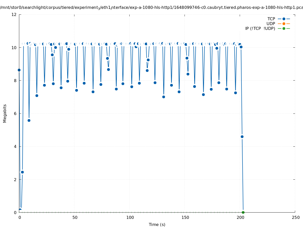Viewport: 303px width, 228px height.
Task: Click the pcap file path title at top
Action: 151,7
